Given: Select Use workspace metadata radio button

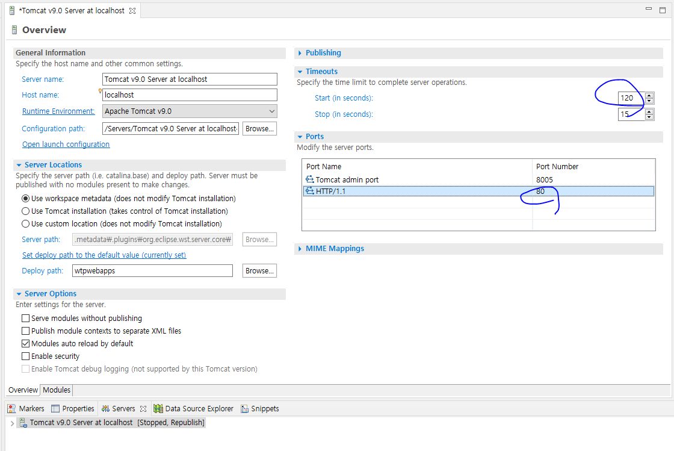Looking at the screenshot, I should pos(25,199).
